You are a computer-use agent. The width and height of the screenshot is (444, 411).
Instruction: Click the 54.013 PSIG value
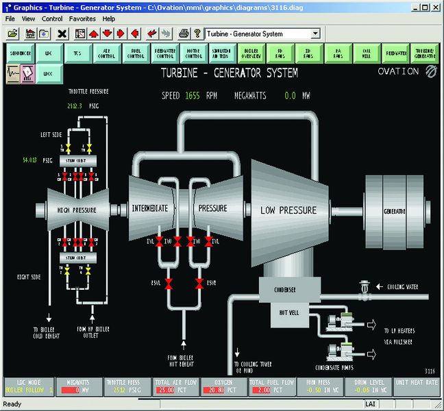pos(29,160)
